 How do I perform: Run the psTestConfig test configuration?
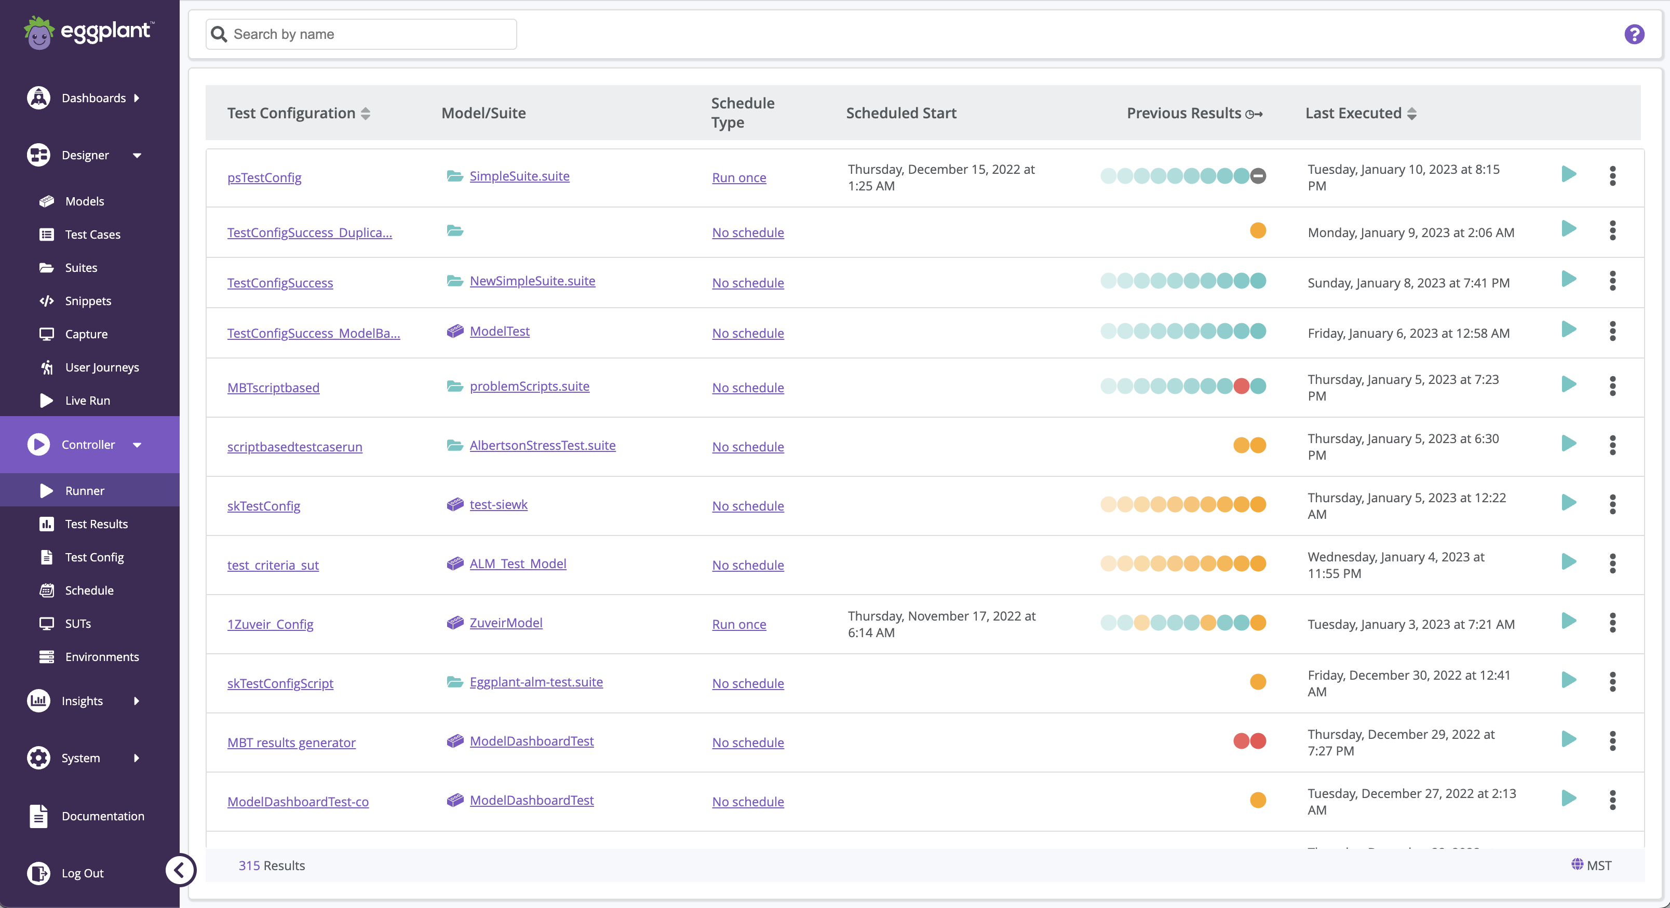[1568, 174]
